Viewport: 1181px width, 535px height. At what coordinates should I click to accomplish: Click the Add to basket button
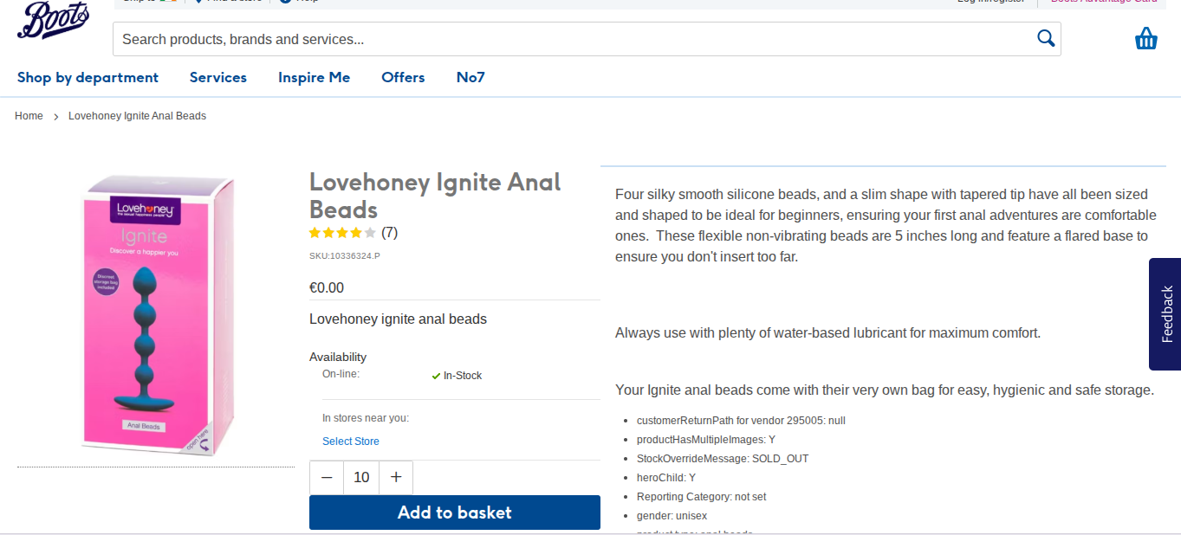pyautogui.click(x=455, y=512)
